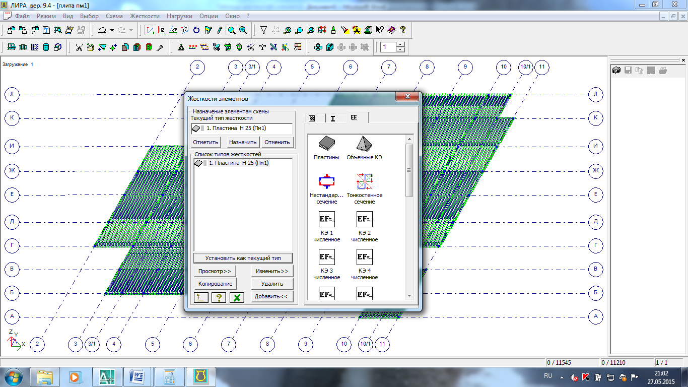688x387 pixels.
Task: Open the Жесткости menu
Action: [145, 16]
